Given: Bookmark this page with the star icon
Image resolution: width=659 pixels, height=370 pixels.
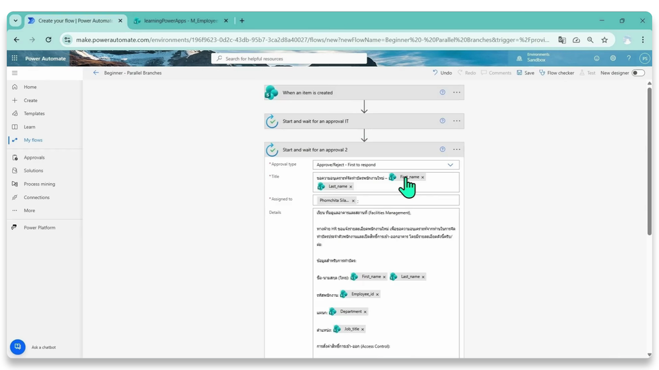Looking at the screenshot, I should coord(604,40).
